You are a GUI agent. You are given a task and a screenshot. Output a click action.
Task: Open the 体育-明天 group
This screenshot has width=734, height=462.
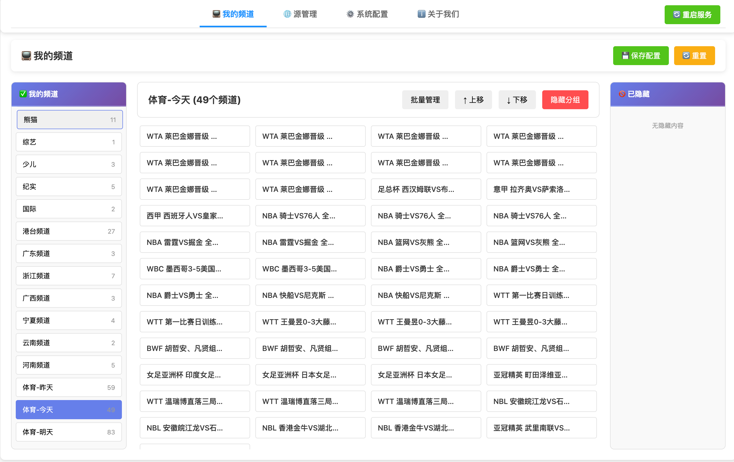(x=69, y=432)
